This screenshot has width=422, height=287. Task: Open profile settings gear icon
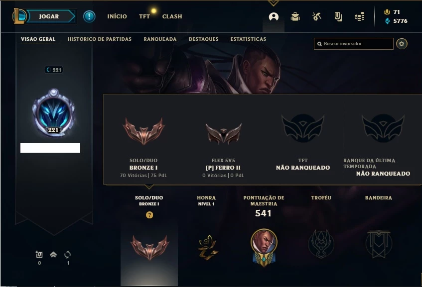point(402,44)
